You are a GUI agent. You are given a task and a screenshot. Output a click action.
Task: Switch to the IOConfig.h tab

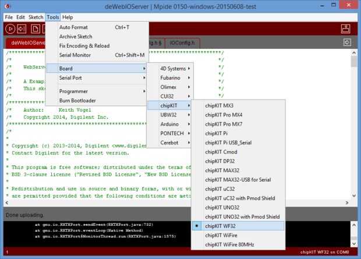click(x=183, y=43)
